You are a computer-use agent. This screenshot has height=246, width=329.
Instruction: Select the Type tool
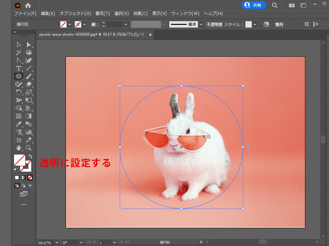coord(18,68)
